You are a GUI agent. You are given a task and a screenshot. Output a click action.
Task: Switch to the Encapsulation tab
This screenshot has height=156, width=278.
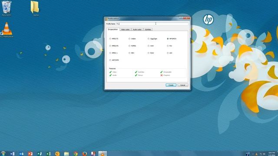tap(113, 29)
